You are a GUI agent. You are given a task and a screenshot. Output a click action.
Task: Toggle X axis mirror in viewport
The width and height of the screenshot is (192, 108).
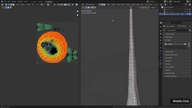point(142,7)
